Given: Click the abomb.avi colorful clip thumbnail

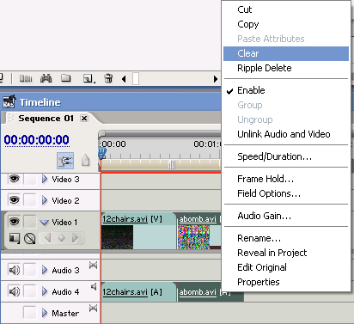Looking at the screenshot, I should [193, 237].
